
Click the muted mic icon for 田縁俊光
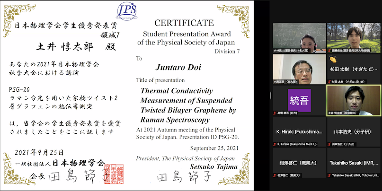329,51
